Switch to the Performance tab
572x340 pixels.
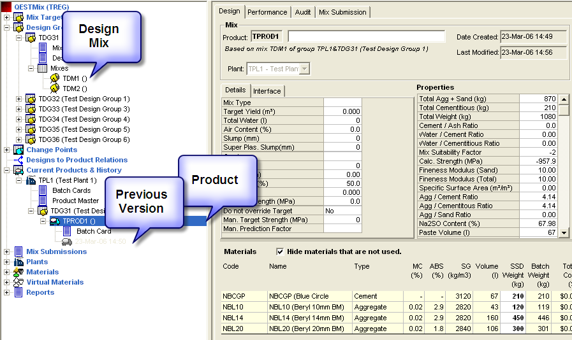coord(267,12)
